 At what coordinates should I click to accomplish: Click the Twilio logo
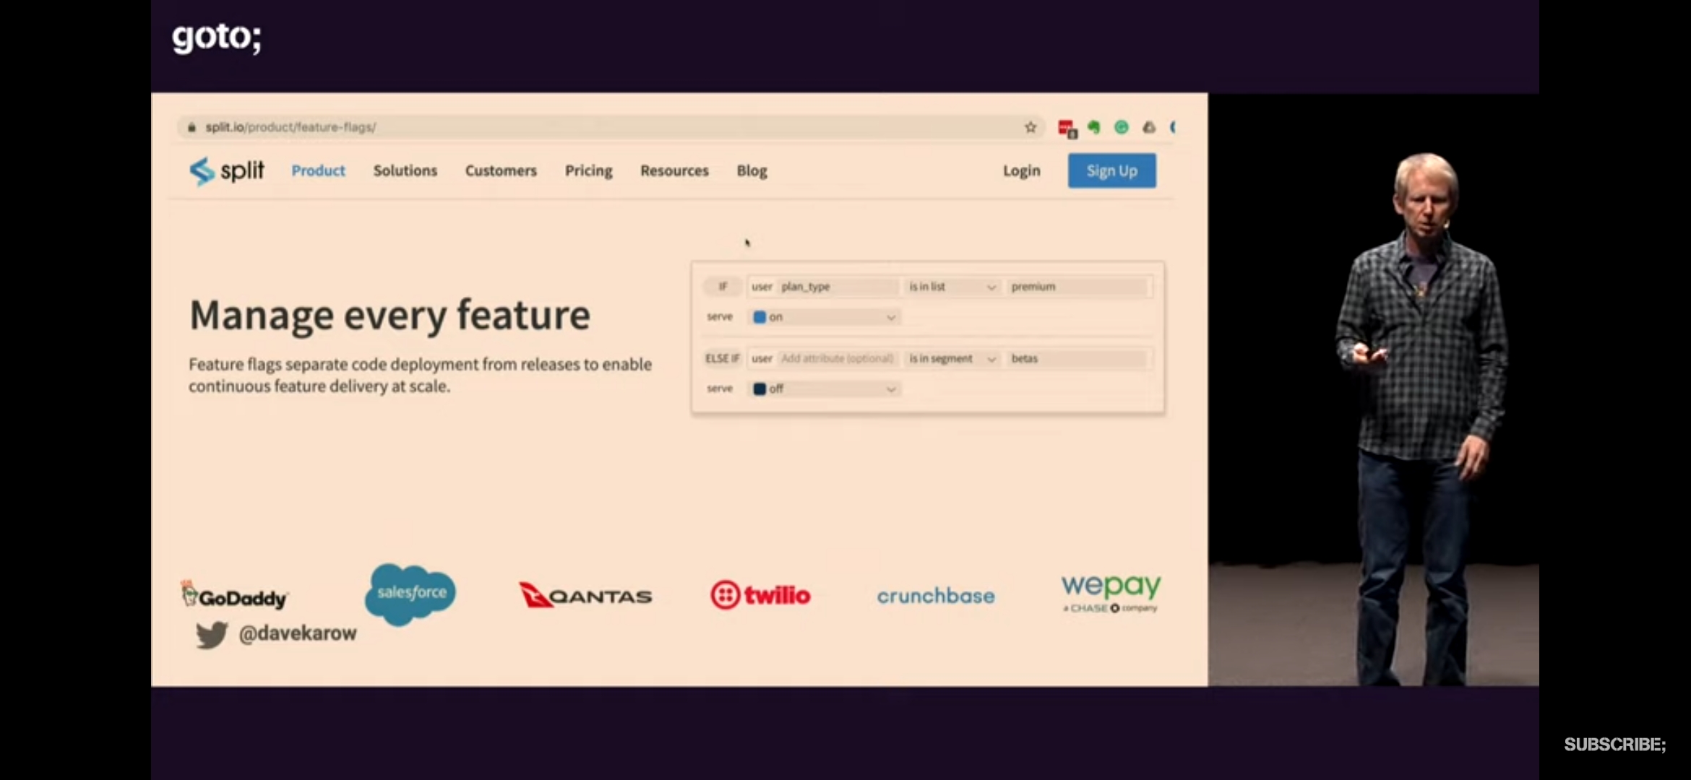(760, 595)
